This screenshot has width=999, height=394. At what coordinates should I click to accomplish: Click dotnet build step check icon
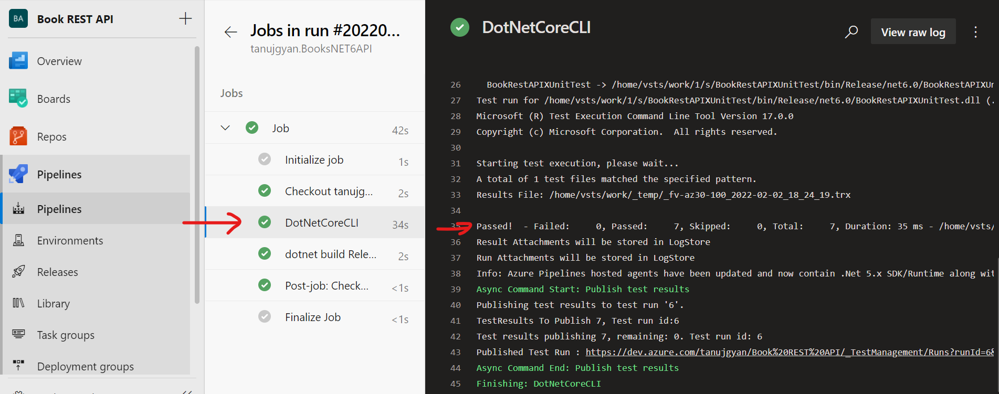tap(265, 253)
